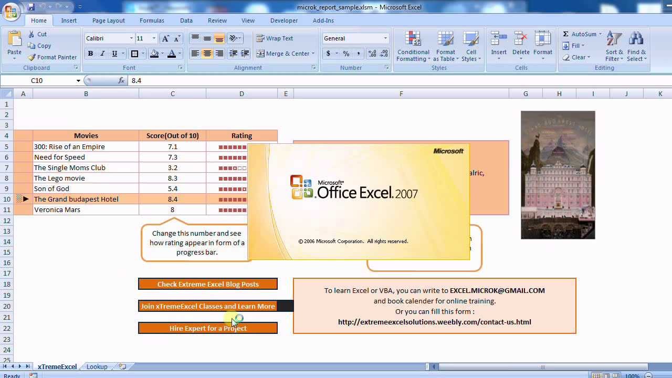The height and width of the screenshot is (378, 672).
Task: Open Font dialog launcher
Action: (x=181, y=68)
